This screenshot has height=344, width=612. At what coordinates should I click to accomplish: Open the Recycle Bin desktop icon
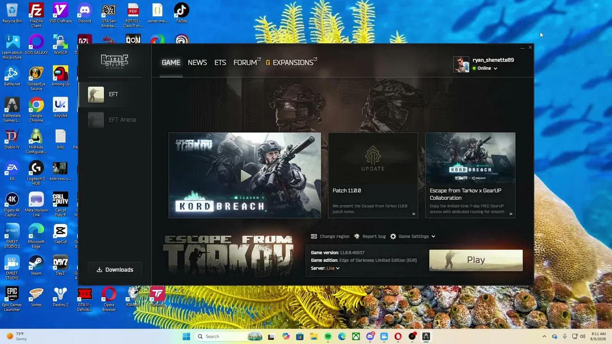(x=12, y=13)
